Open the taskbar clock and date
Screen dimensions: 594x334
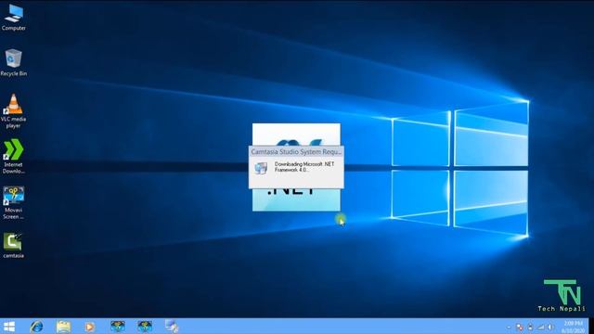pos(574,327)
